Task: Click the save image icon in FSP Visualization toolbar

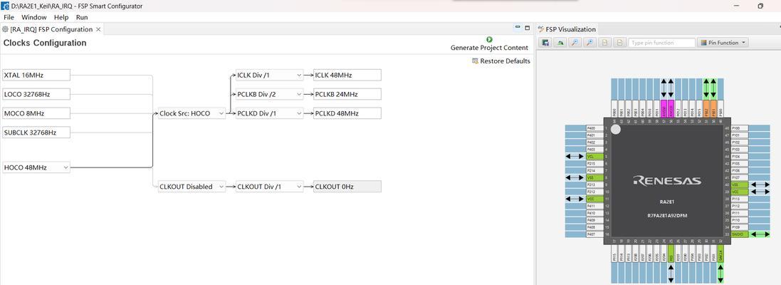Action: pos(546,43)
